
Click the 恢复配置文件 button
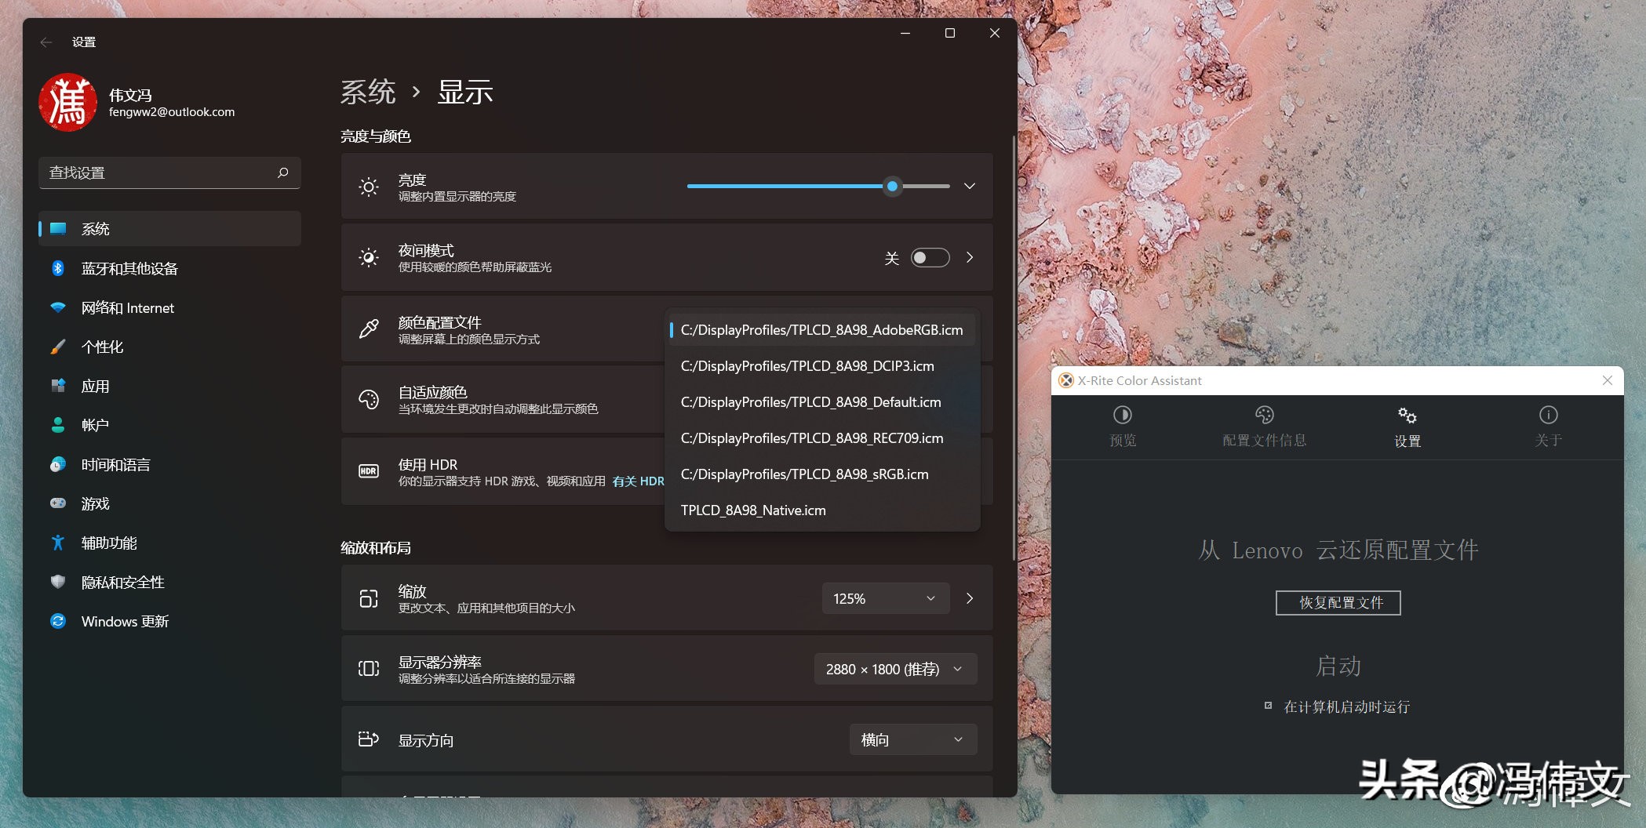tap(1337, 603)
